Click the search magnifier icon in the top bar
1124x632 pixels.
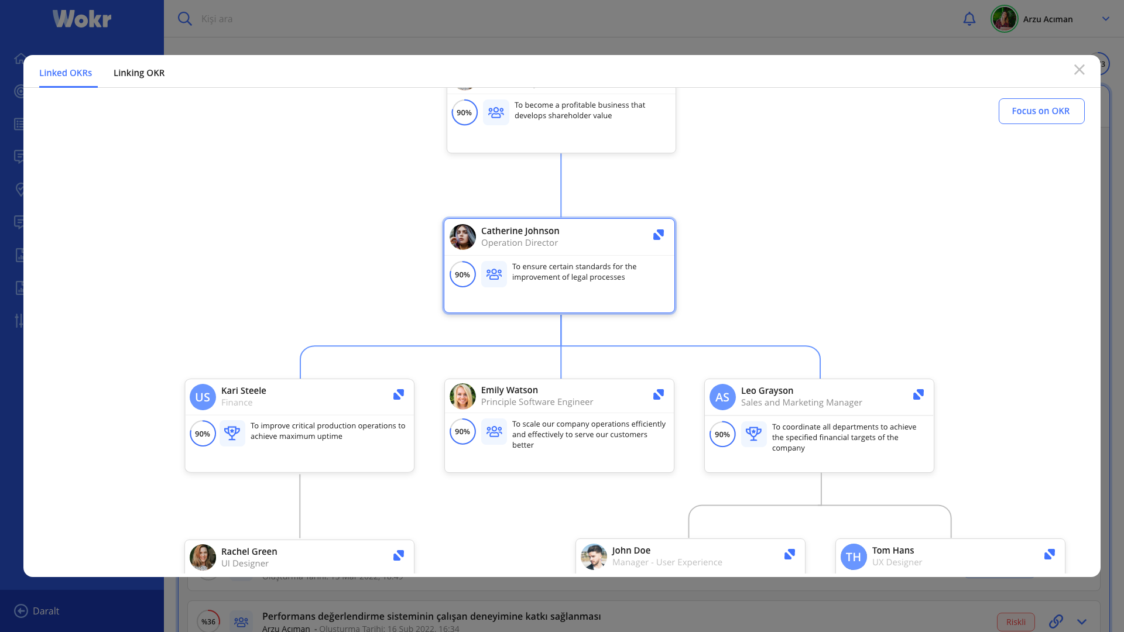pos(185,18)
